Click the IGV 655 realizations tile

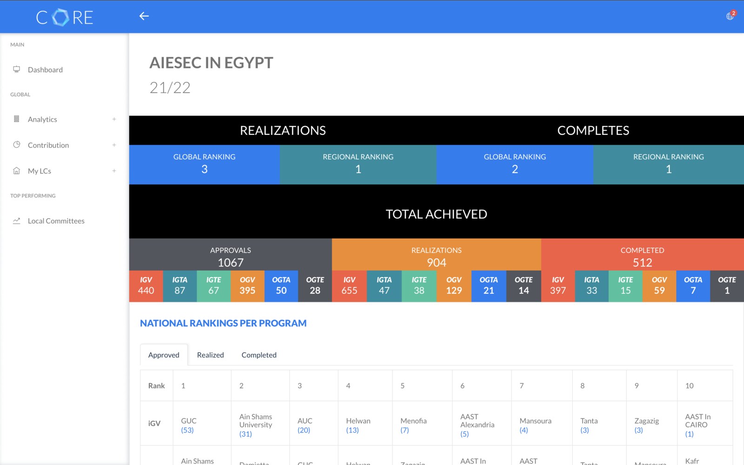coord(349,286)
